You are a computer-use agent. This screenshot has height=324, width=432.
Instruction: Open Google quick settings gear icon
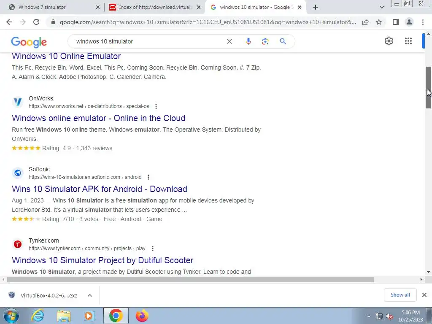pos(389,41)
